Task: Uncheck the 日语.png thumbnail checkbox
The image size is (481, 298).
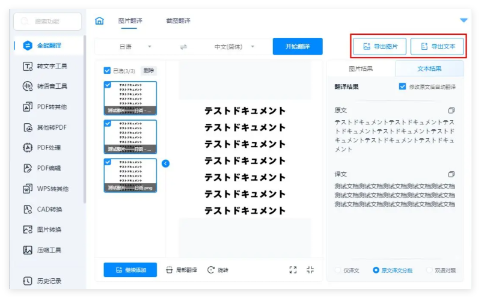Action: pyautogui.click(x=108, y=162)
